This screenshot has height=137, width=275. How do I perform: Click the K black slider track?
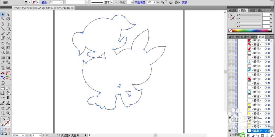pyautogui.click(x=250, y=26)
